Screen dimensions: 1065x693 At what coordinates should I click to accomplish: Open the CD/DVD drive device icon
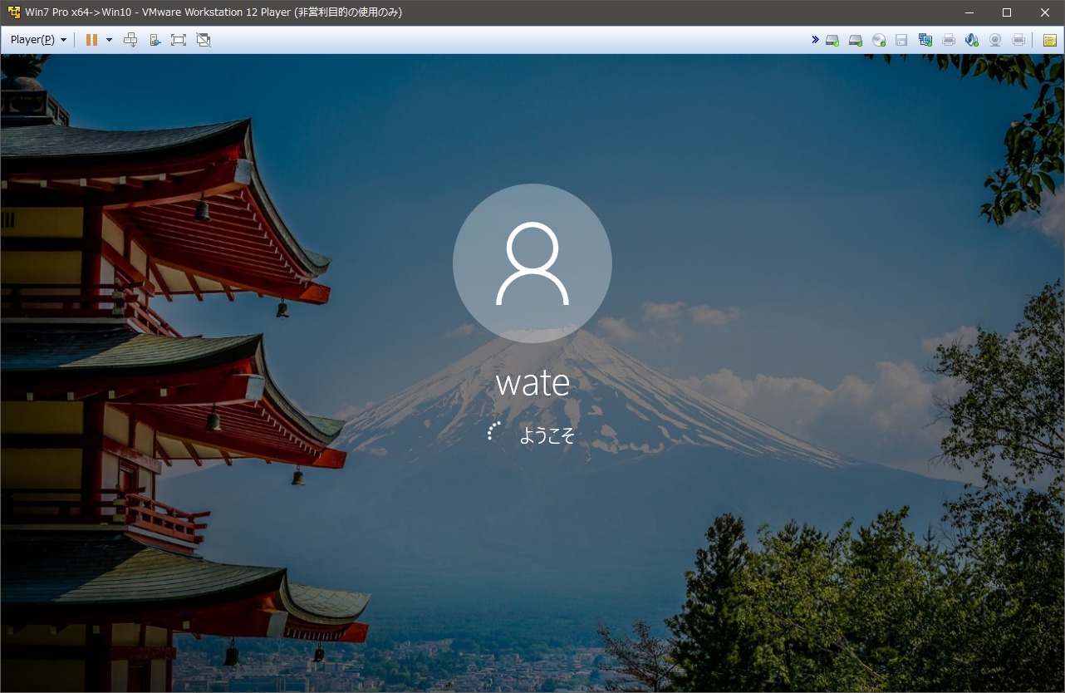click(878, 40)
